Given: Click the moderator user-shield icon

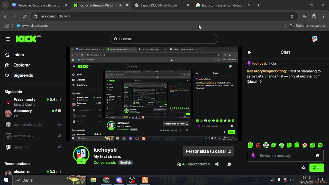Looking at the screenshot, I should (229, 164).
